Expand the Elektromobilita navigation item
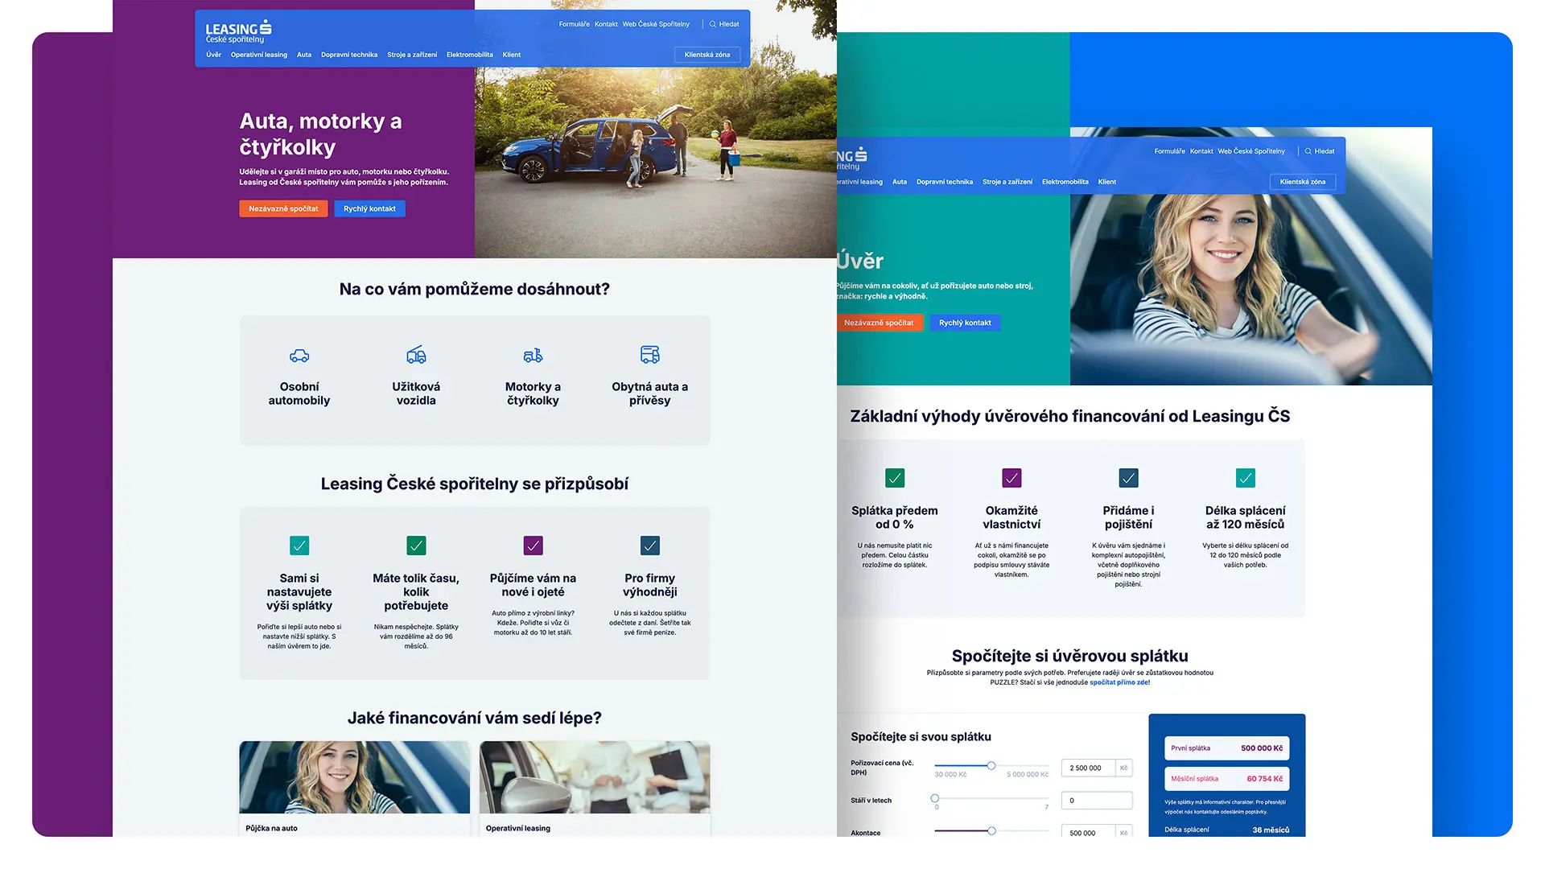This screenshot has height=869, width=1545. (x=469, y=54)
